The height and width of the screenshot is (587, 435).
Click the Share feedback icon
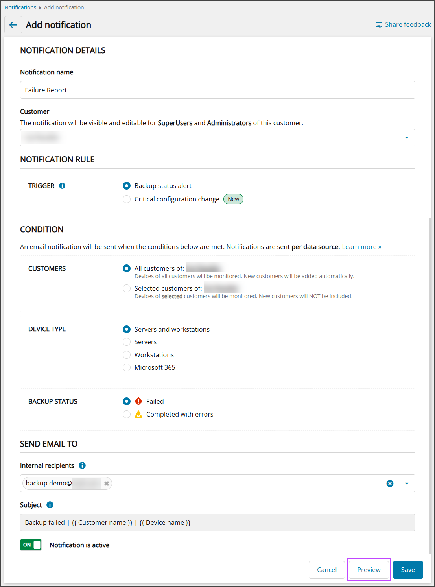379,25
